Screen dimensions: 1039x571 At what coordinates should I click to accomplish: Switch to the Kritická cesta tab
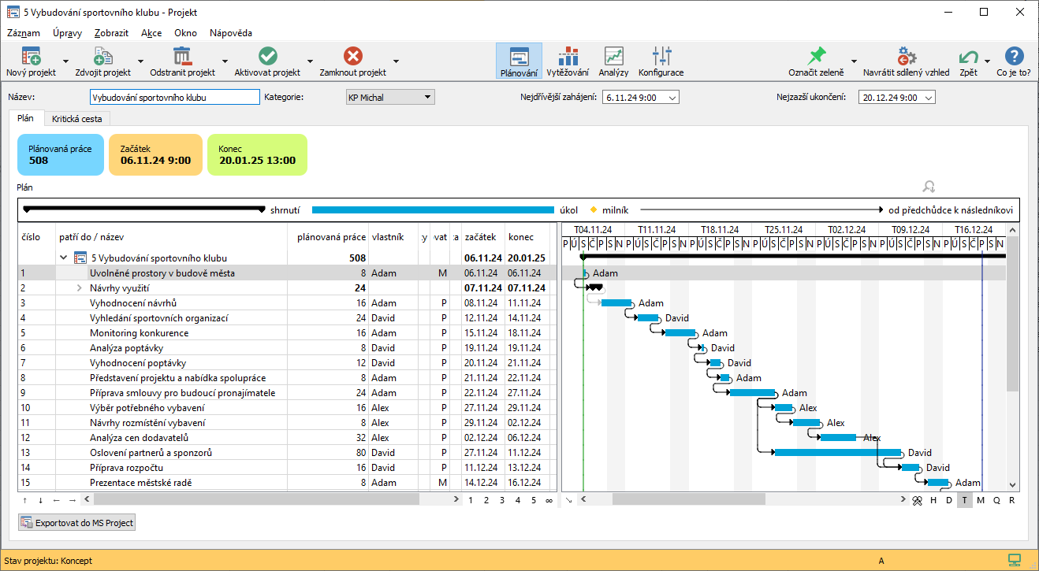(x=77, y=119)
